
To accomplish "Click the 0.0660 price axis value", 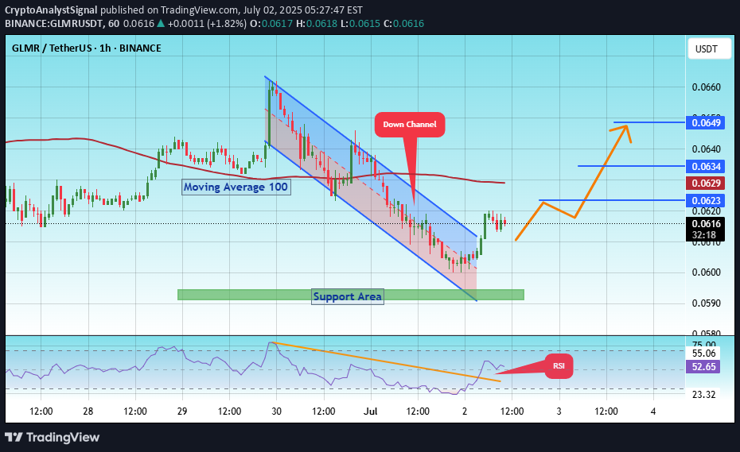I will click(x=706, y=87).
